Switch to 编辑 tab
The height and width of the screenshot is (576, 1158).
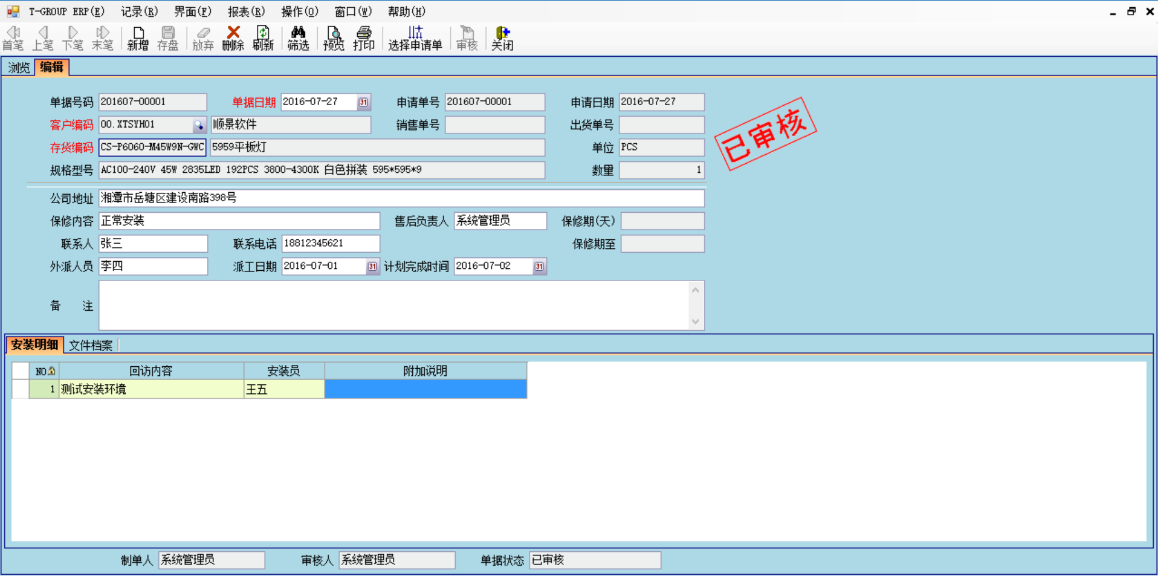click(52, 67)
